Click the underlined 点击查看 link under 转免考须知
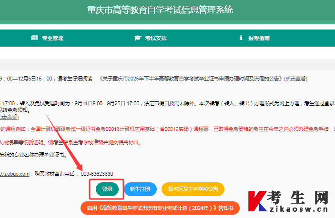 coord(10,117)
